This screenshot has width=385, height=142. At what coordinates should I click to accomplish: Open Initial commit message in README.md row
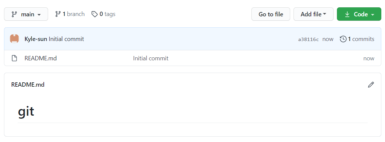[151, 58]
